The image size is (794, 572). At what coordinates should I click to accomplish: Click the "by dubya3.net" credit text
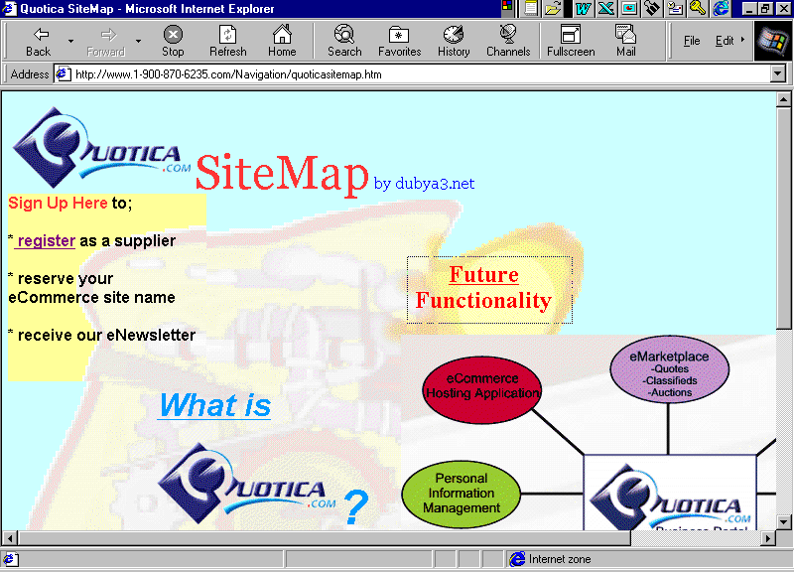tap(425, 184)
